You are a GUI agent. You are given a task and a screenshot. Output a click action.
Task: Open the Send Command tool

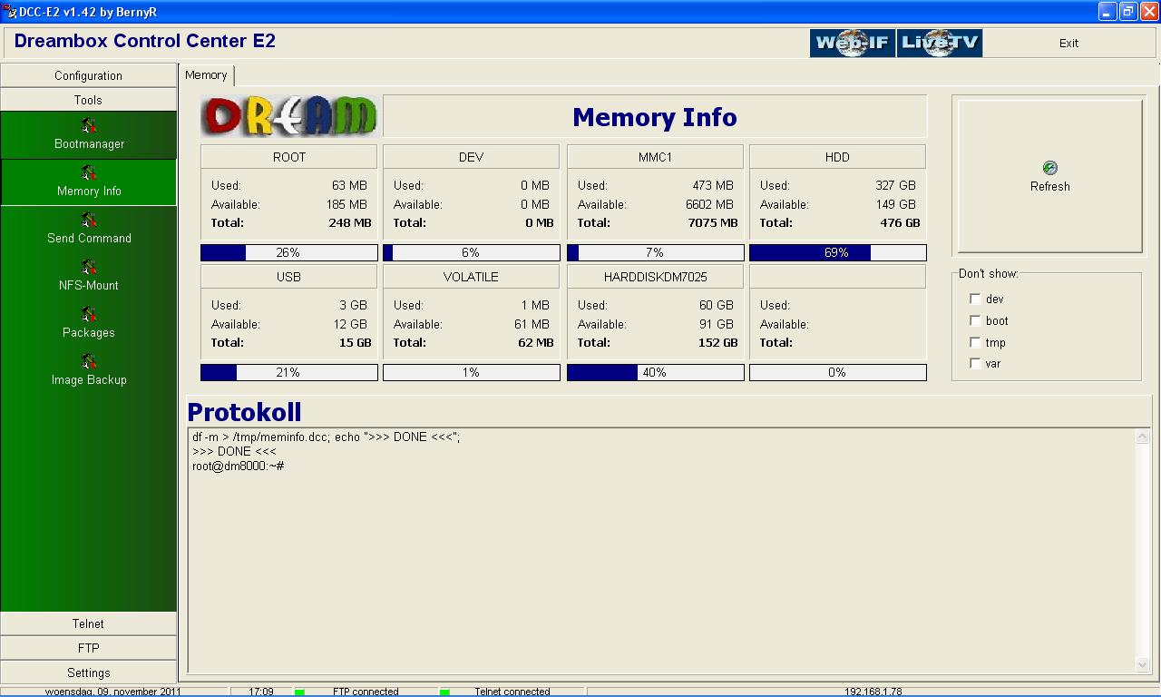(89, 221)
